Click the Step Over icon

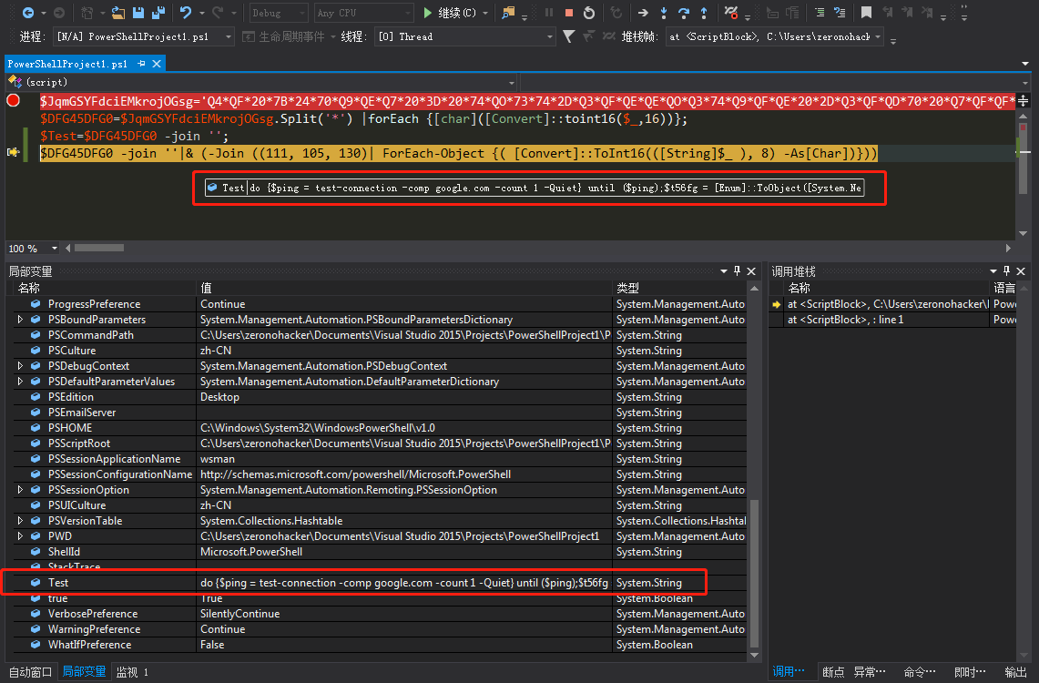[x=684, y=13]
